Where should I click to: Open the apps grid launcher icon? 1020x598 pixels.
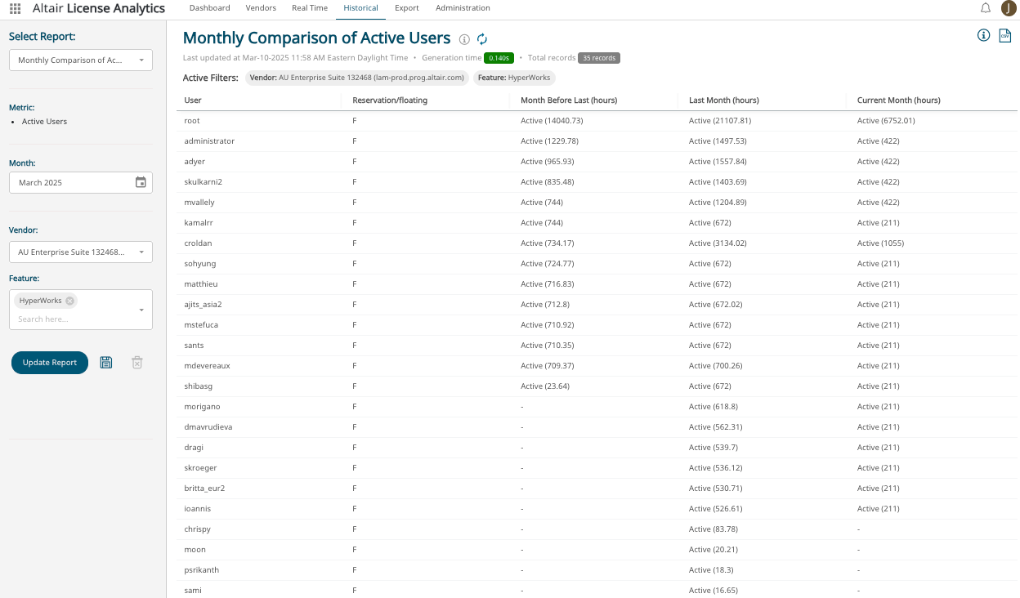click(15, 8)
